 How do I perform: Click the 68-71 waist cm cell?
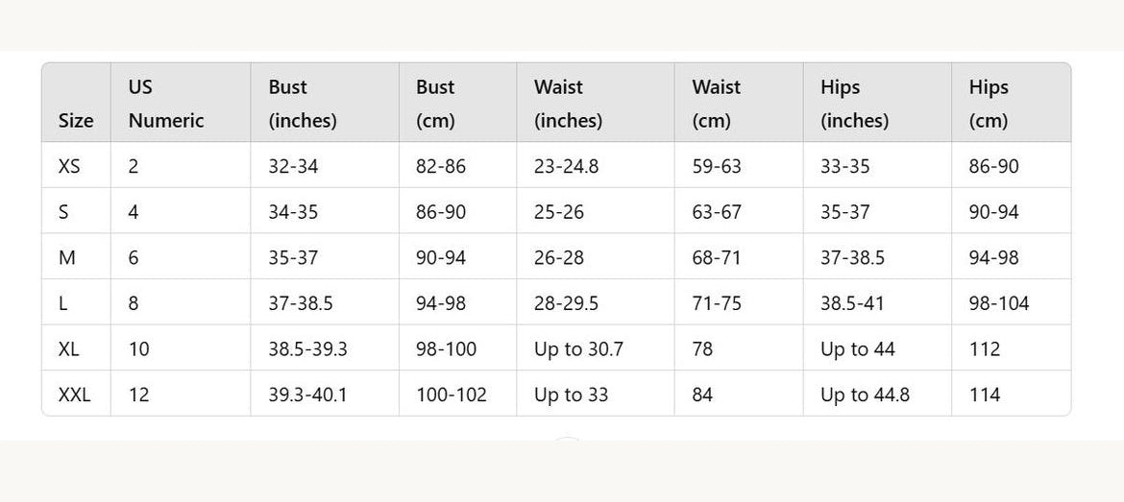click(717, 257)
